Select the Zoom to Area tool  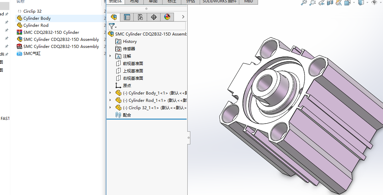tap(312, 2)
